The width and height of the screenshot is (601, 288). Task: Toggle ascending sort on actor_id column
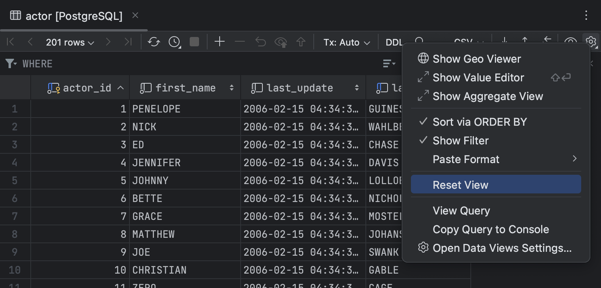(x=121, y=88)
